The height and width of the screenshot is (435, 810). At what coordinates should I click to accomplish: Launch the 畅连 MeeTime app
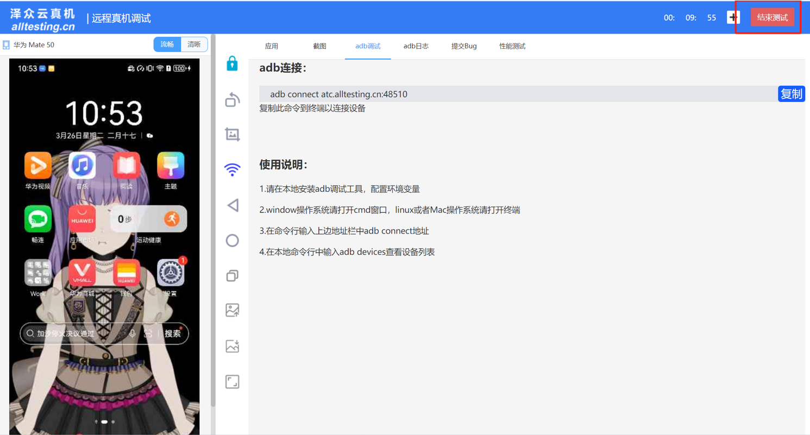38,219
